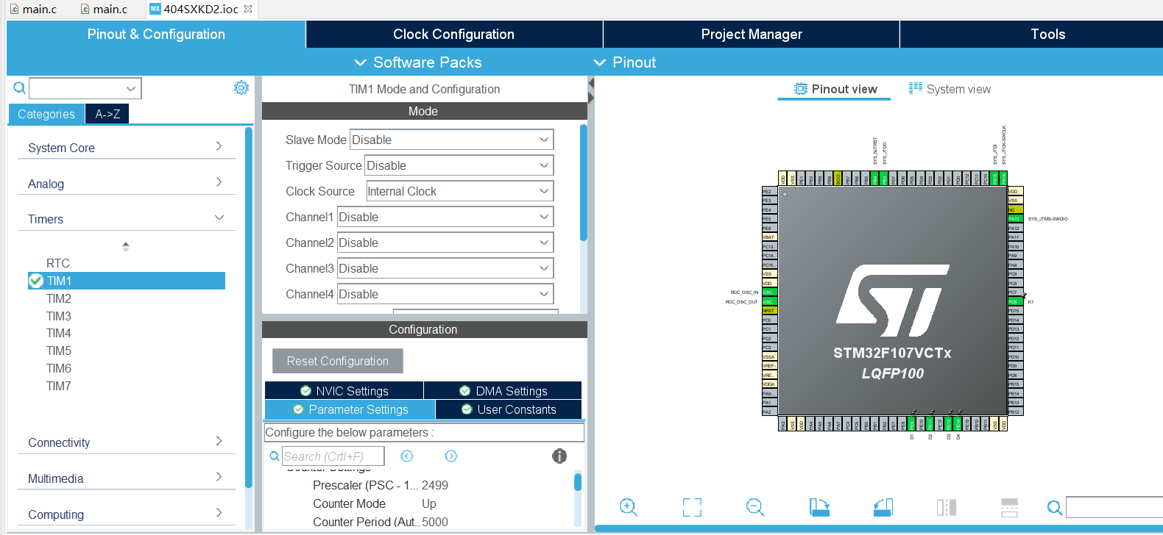1163x535 pixels.
Task: Go to the next parameter search result
Action: (451, 456)
